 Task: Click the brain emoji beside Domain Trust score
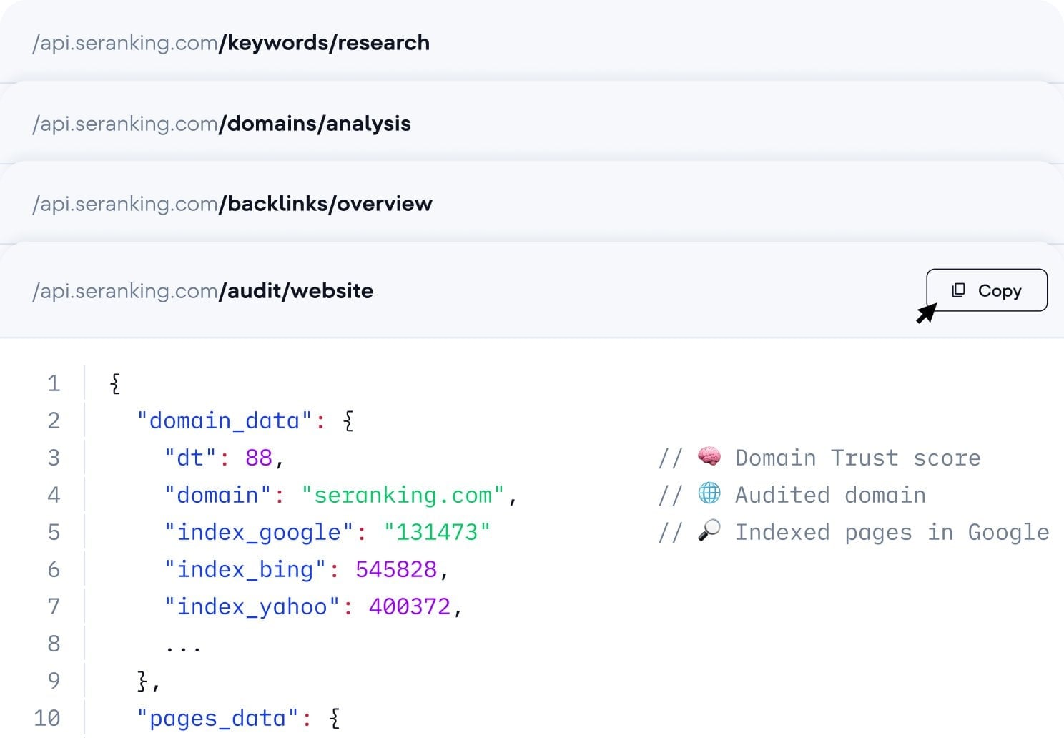(709, 457)
